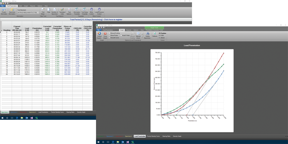Click the Tabulated Units icon
The height and width of the screenshot is (144, 288).
pyautogui.click(x=62, y=11)
